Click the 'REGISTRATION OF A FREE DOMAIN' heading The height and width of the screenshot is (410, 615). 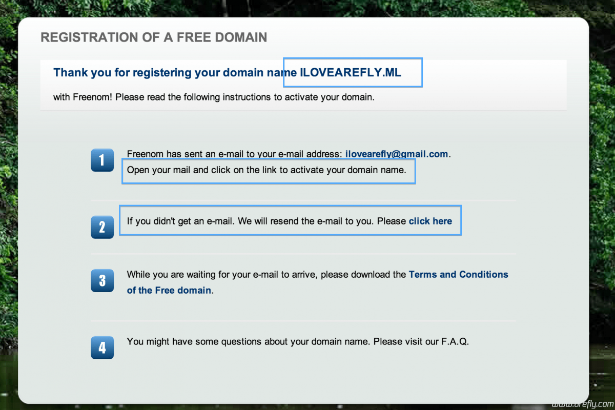154,37
